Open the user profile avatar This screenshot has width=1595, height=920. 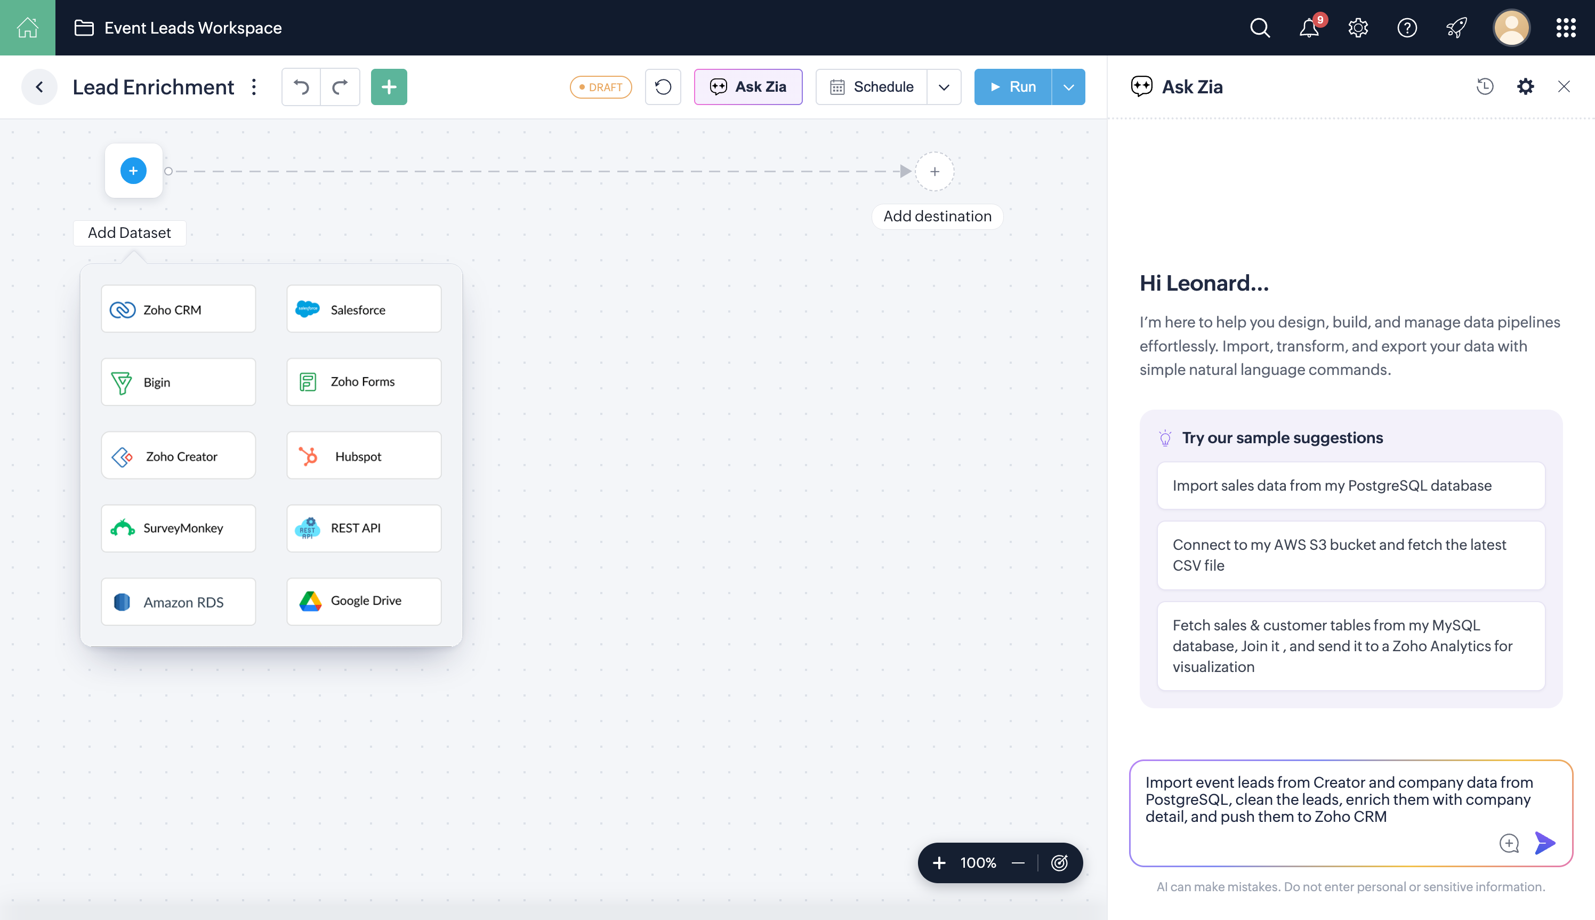click(x=1511, y=28)
